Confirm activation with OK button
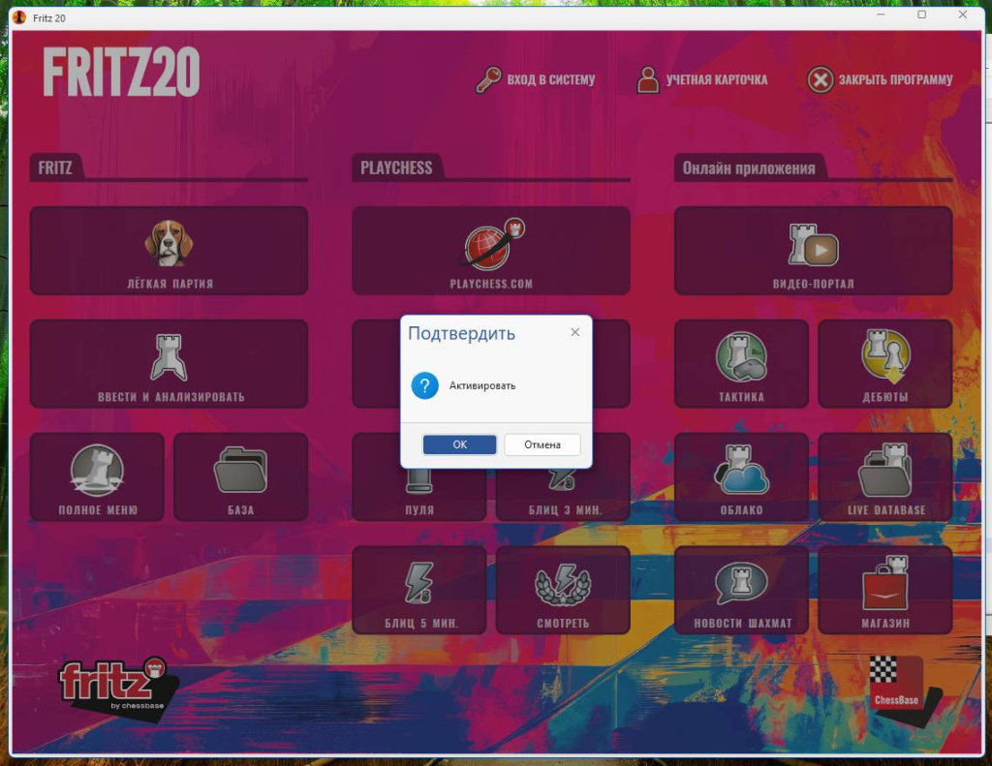 (x=460, y=444)
